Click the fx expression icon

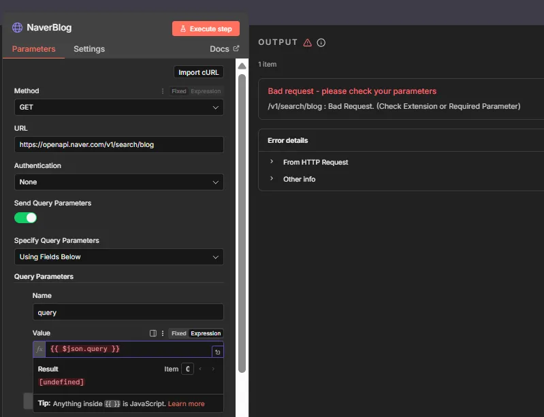pos(39,349)
